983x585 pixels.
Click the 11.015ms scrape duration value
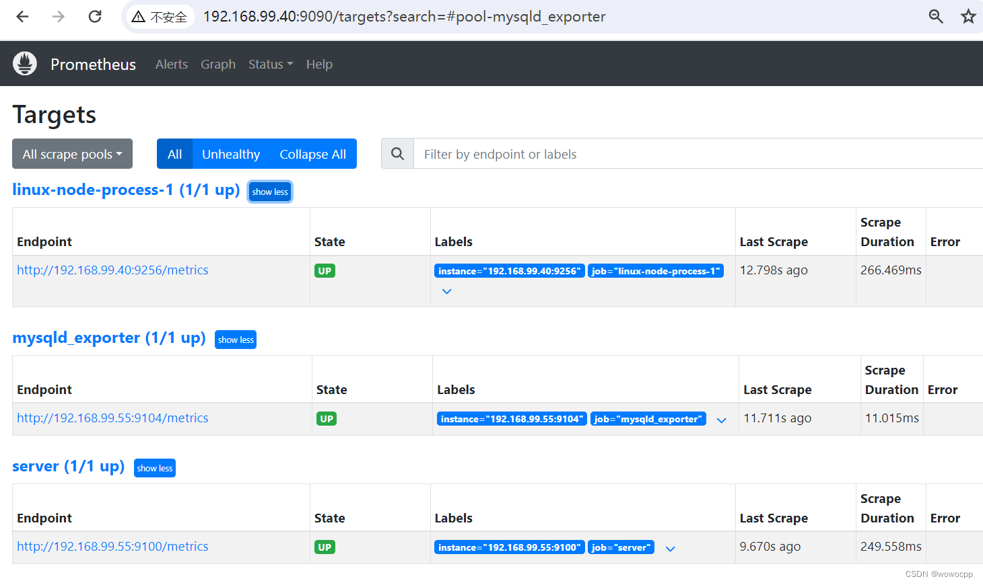892,418
